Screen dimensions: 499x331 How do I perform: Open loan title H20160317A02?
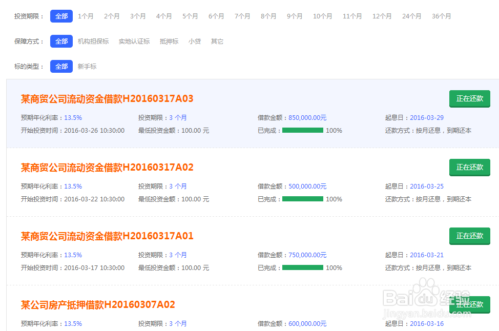(107, 168)
